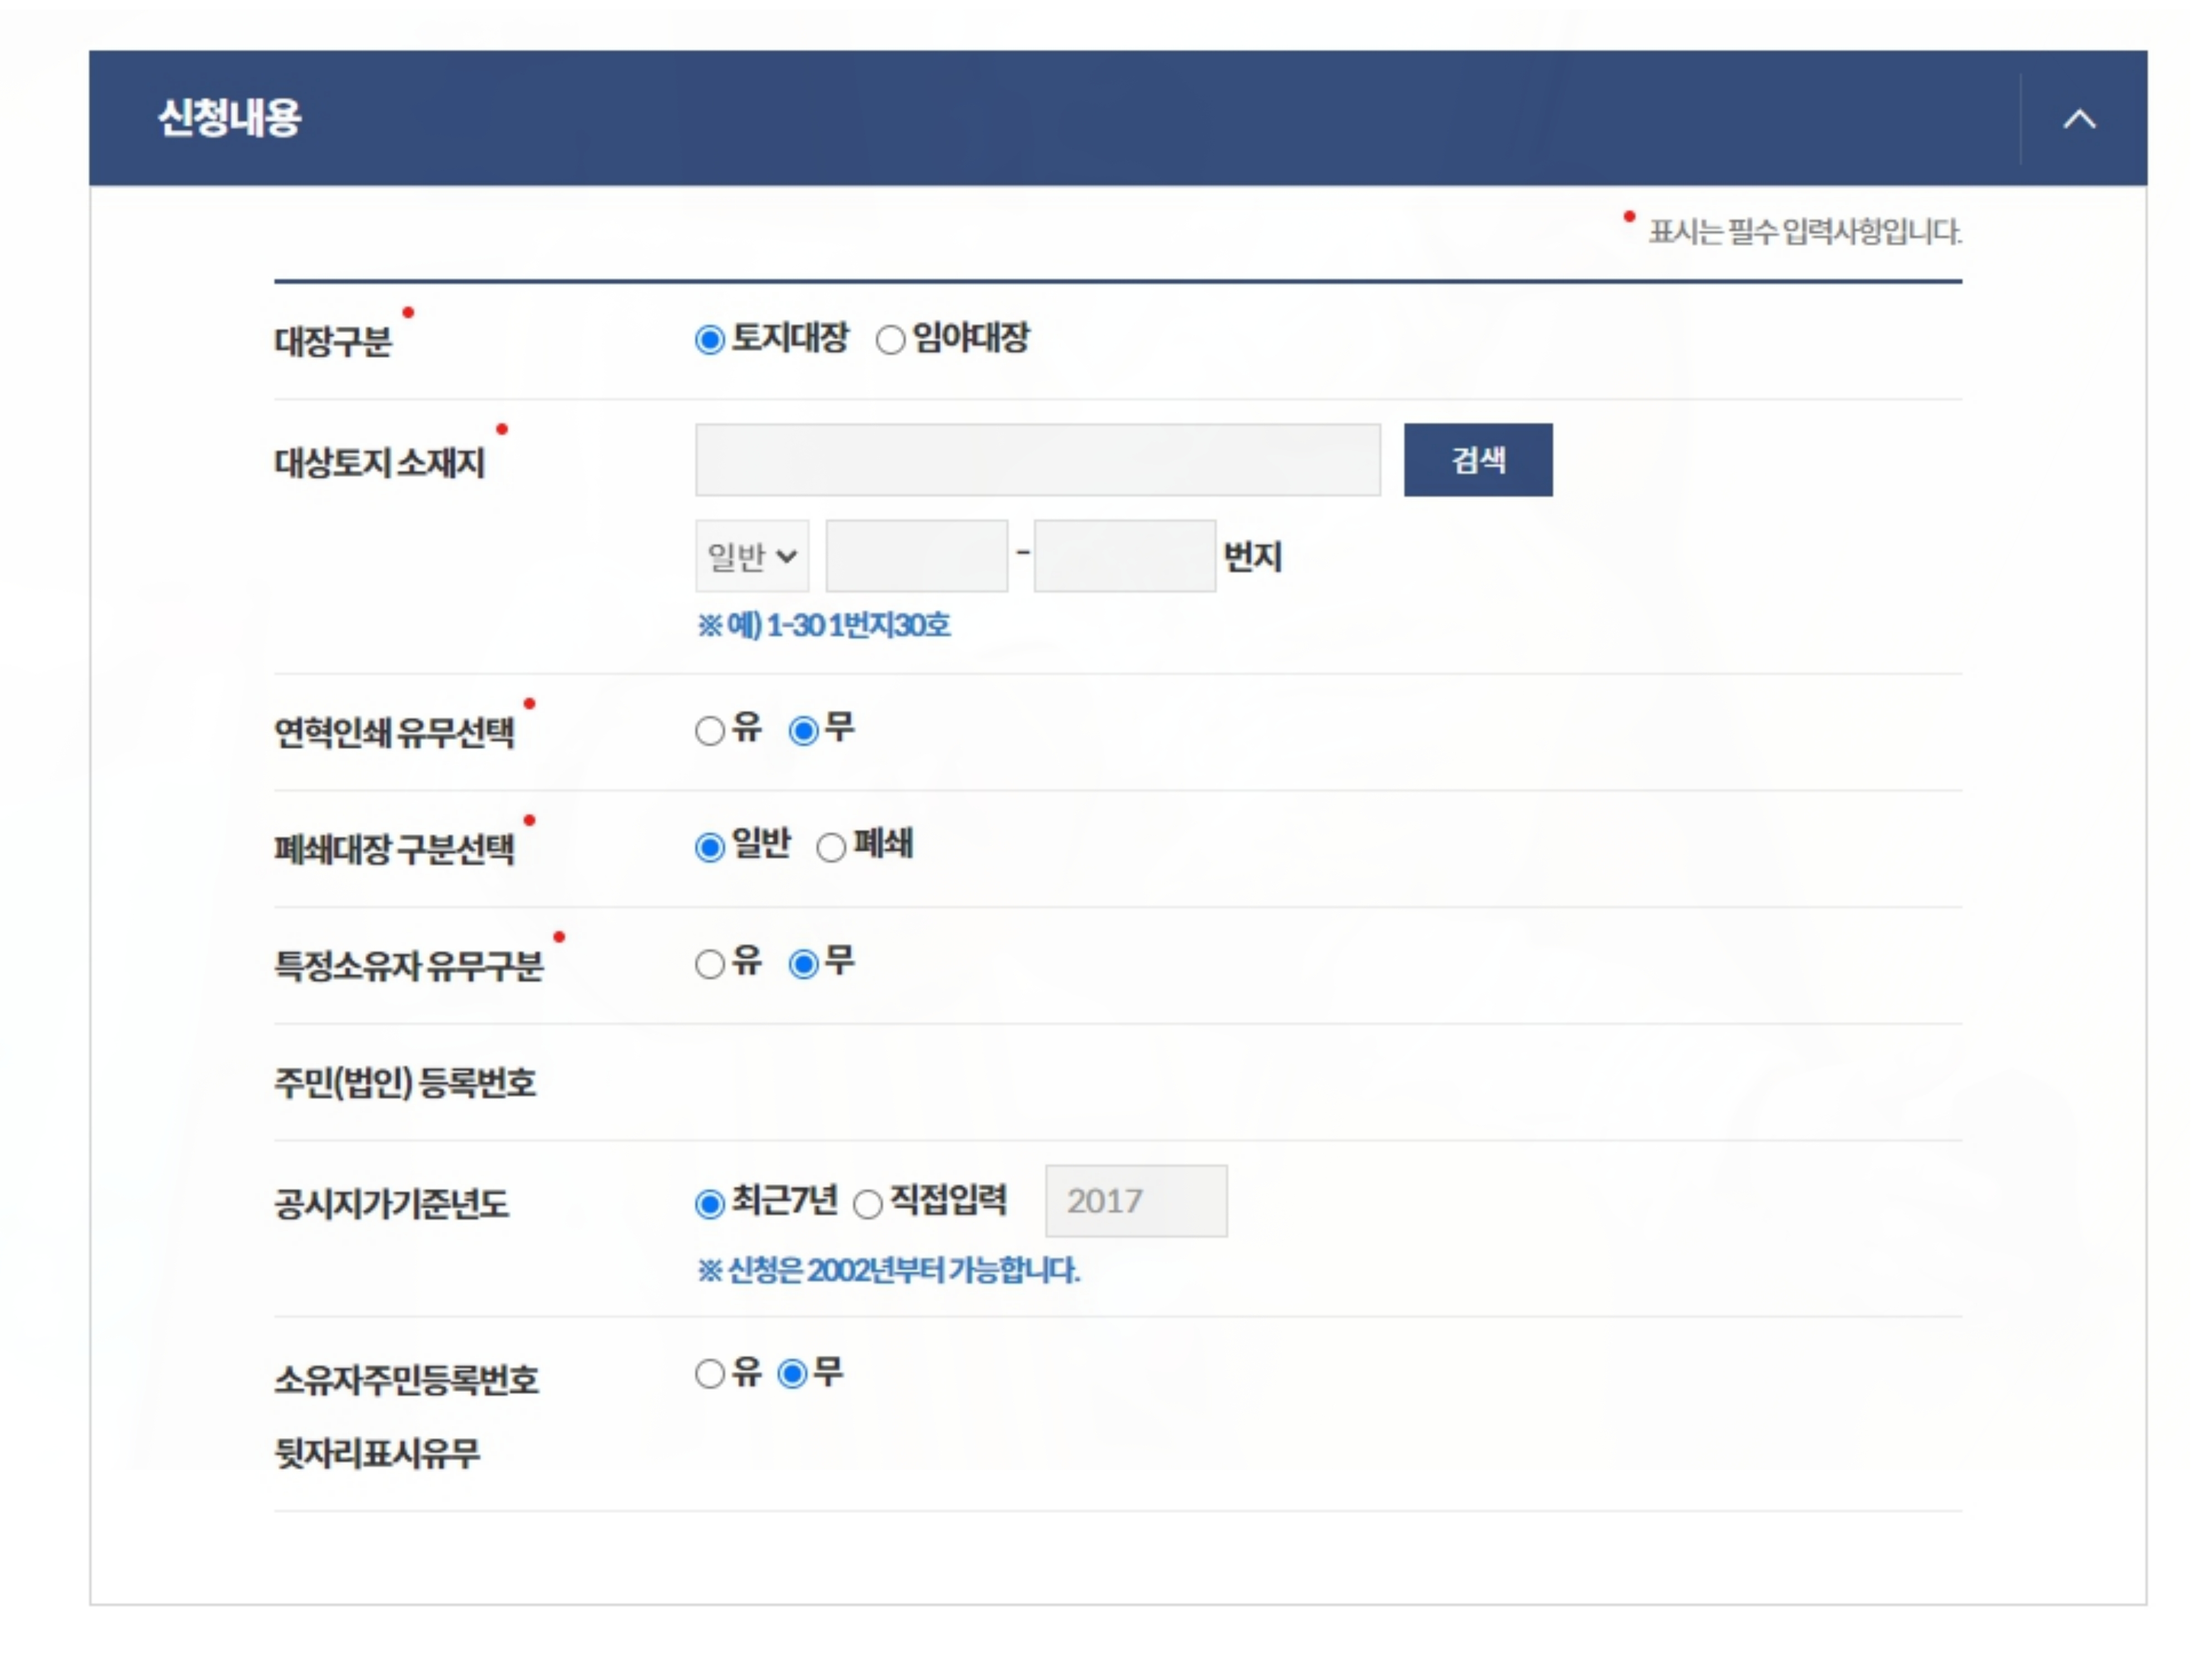Select 폐쇄 under 폐쇄대장 구분선택

[830, 848]
